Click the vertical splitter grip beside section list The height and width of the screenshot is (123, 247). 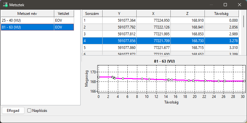(82, 58)
